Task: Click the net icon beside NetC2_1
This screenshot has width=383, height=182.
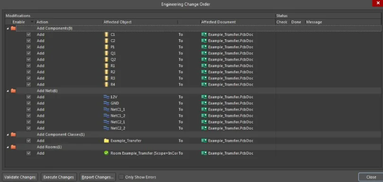Action: click(x=106, y=122)
